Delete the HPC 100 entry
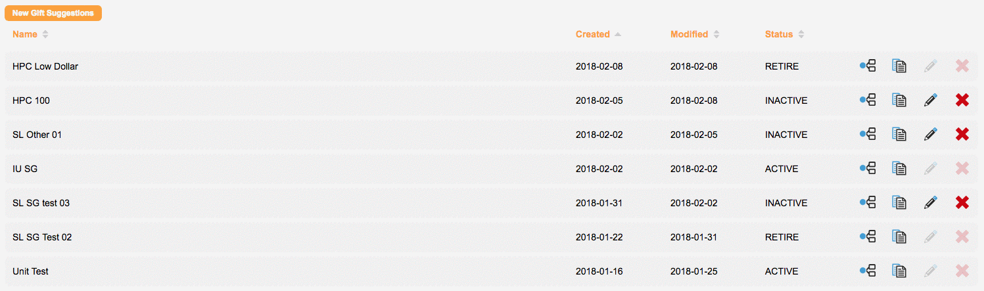This screenshot has height=291, width=984. coord(962,100)
